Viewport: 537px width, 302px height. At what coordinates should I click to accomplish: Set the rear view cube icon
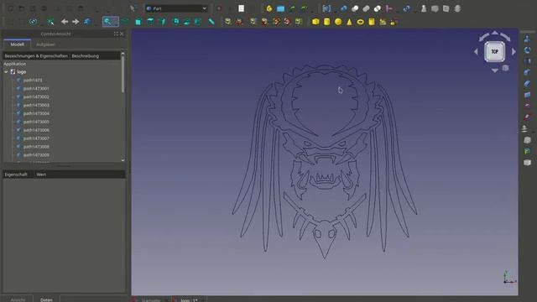click(175, 22)
